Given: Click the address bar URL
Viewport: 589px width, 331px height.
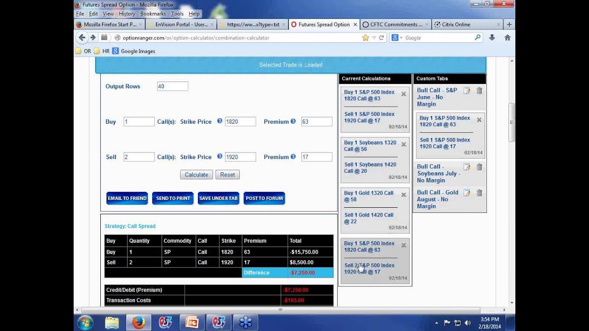Looking at the screenshot, I should pos(196,38).
